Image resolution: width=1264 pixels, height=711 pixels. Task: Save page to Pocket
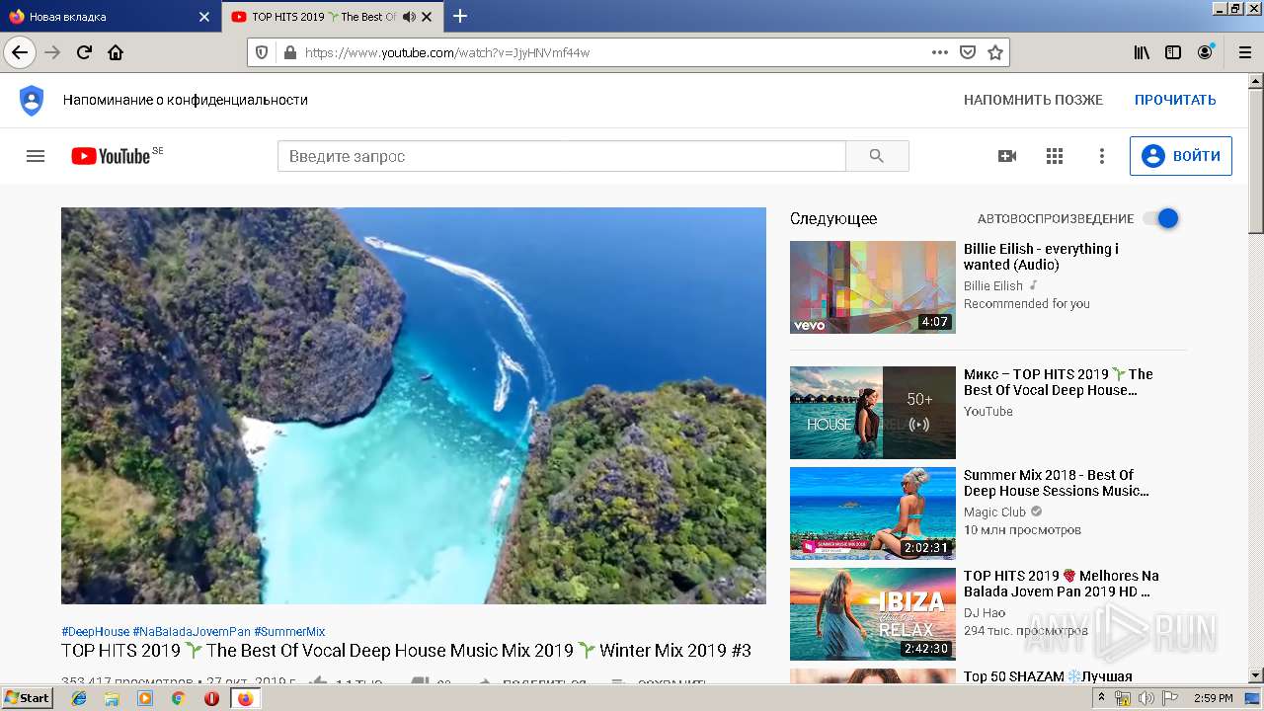tap(968, 52)
